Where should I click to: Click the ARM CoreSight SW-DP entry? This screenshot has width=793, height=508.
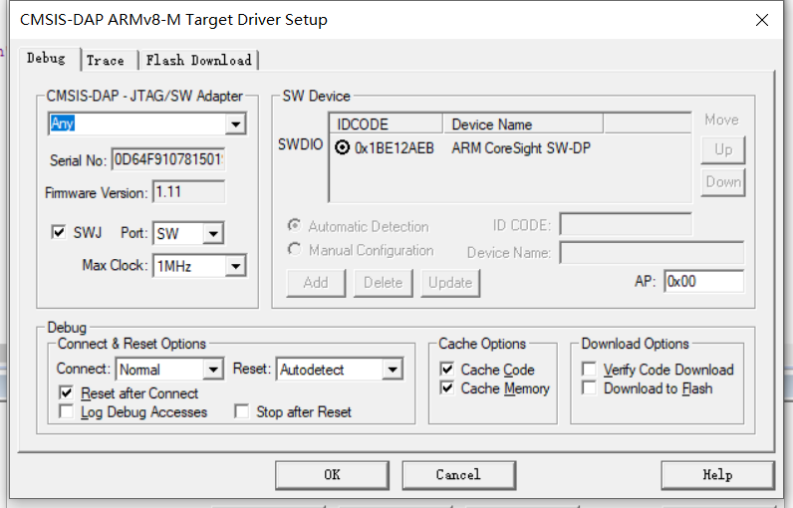pyautogui.click(x=521, y=148)
